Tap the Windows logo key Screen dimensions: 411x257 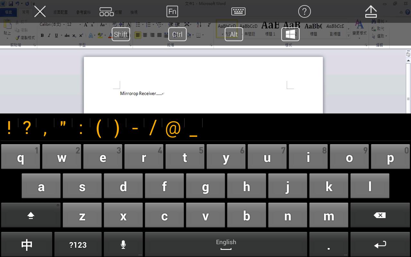[x=290, y=34]
